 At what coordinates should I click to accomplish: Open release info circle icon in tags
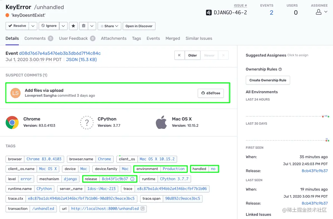pyautogui.click(x=132, y=179)
